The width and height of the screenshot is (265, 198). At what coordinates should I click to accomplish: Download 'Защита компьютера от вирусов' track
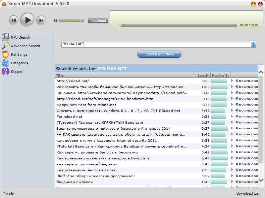pyautogui.click(x=247, y=128)
